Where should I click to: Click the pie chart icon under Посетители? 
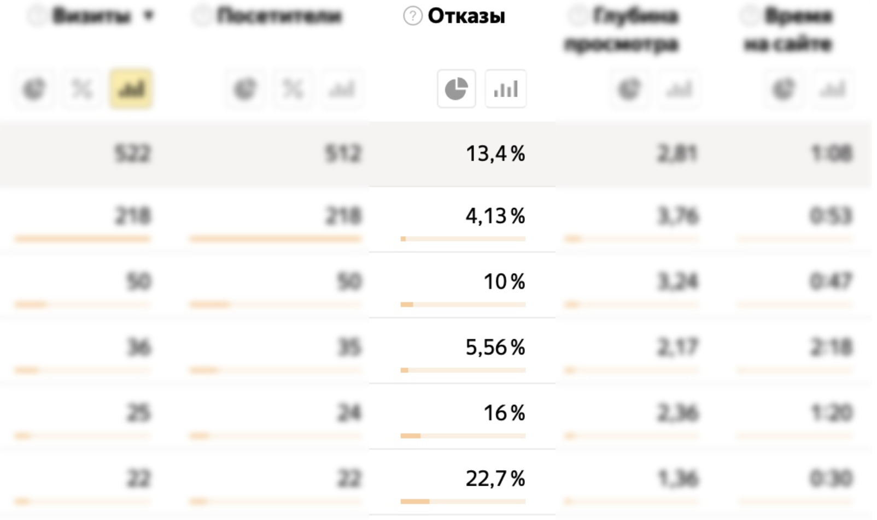pos(245,88)
